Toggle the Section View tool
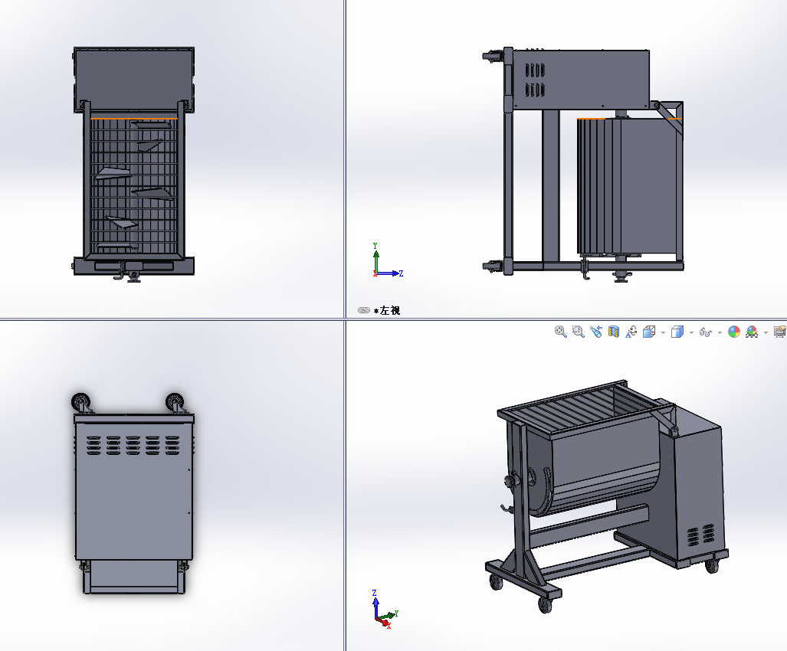This screenshot has width=787, height=651. pyautogui.click(x=613, y=332)
